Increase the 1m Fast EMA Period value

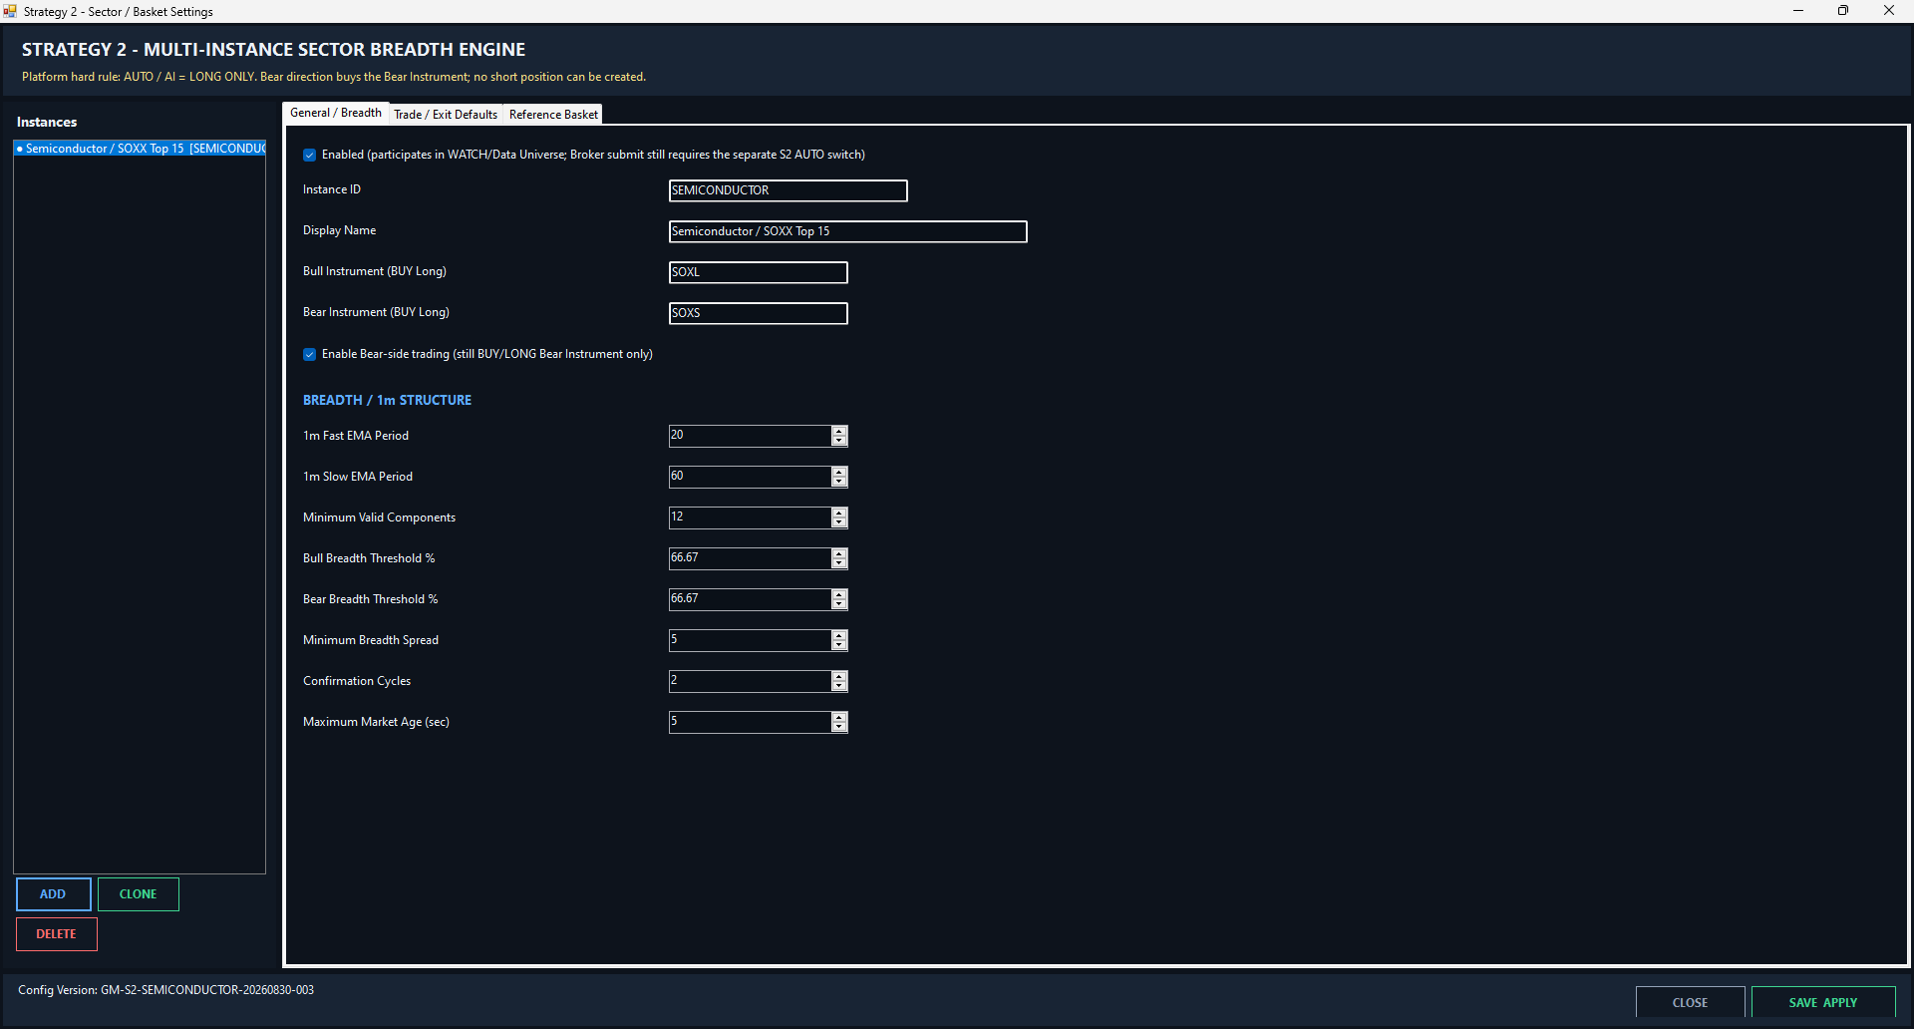(x=839, y=431)
